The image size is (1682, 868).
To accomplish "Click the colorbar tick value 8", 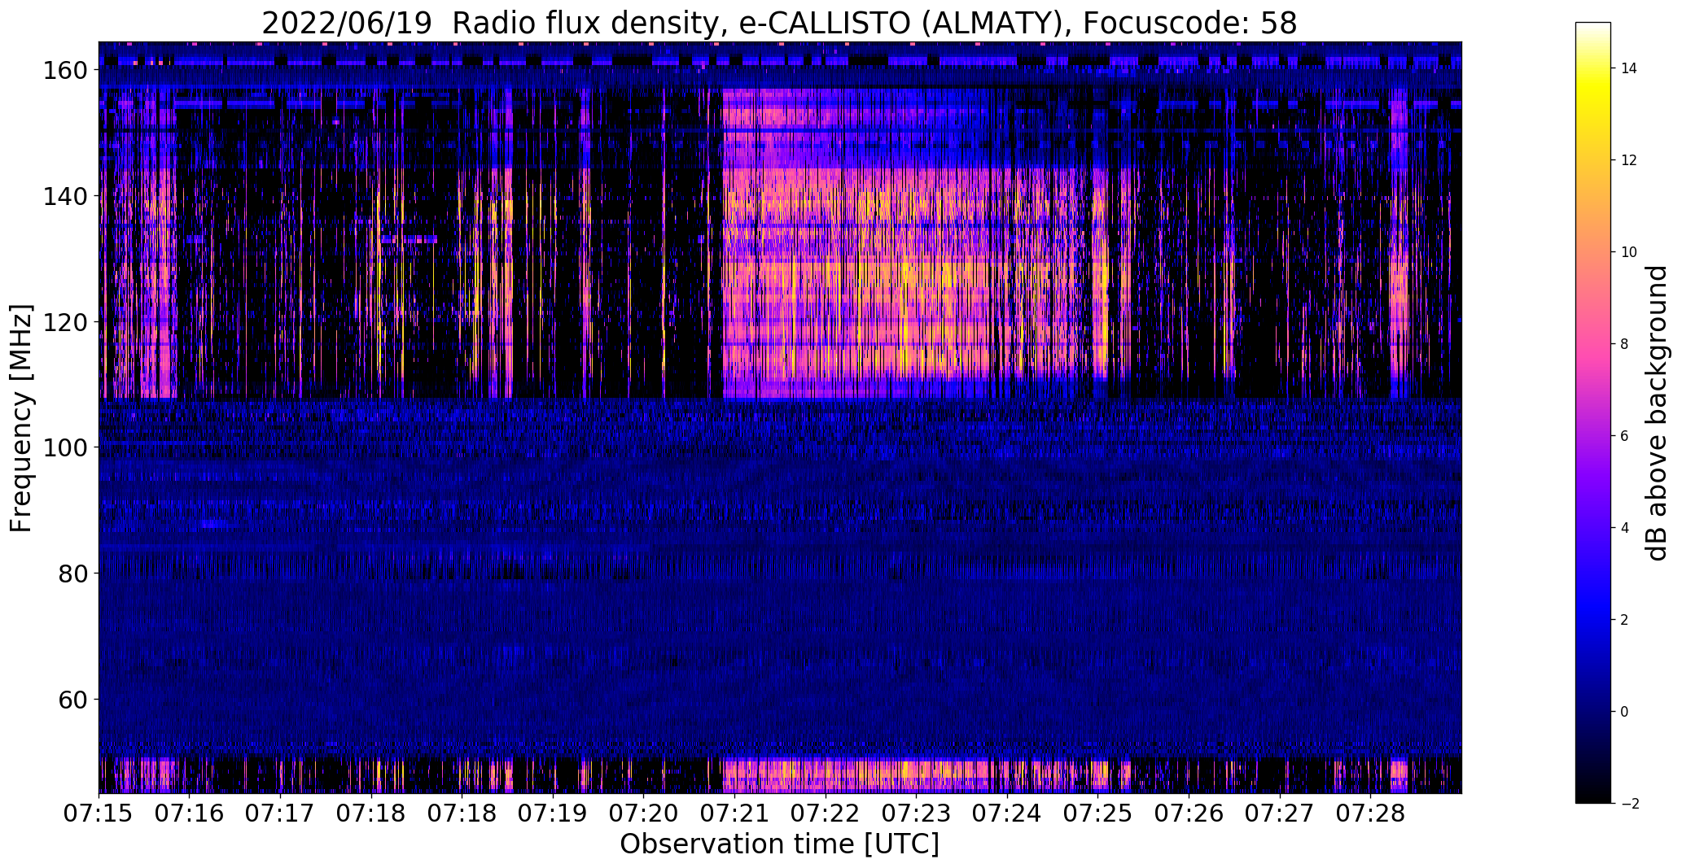I will tap(1625, 344).
